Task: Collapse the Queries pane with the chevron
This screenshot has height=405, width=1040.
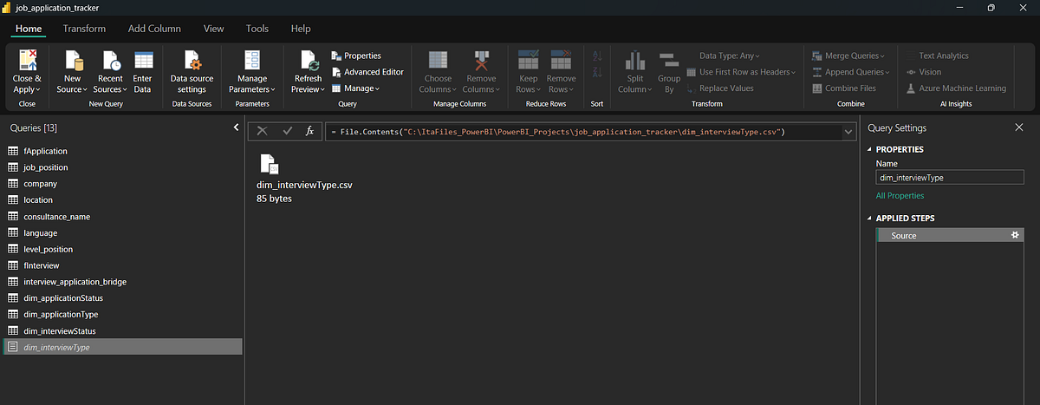Action: [237, 127]
